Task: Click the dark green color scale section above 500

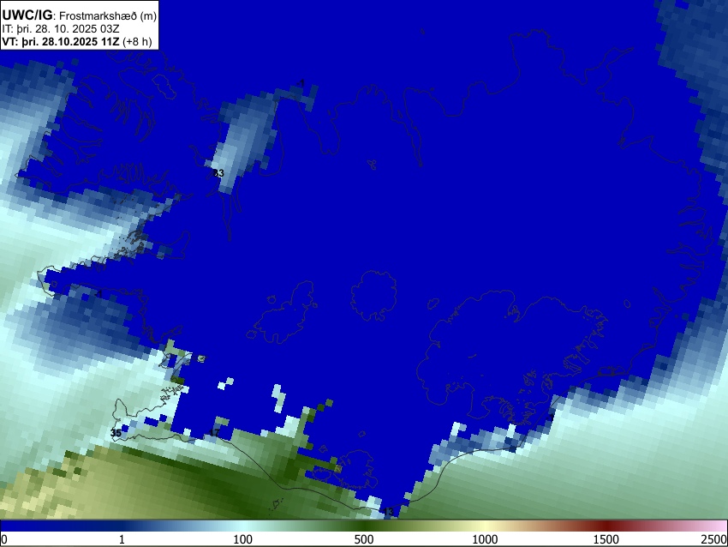Action: point(364,526)
